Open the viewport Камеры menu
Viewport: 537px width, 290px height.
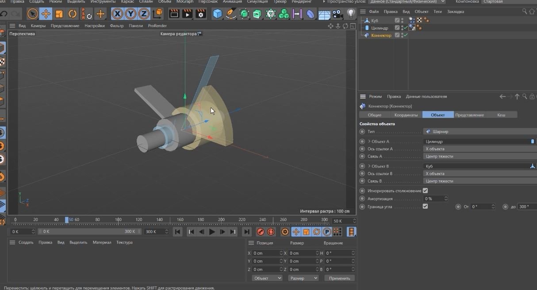[x=38, y=26]
